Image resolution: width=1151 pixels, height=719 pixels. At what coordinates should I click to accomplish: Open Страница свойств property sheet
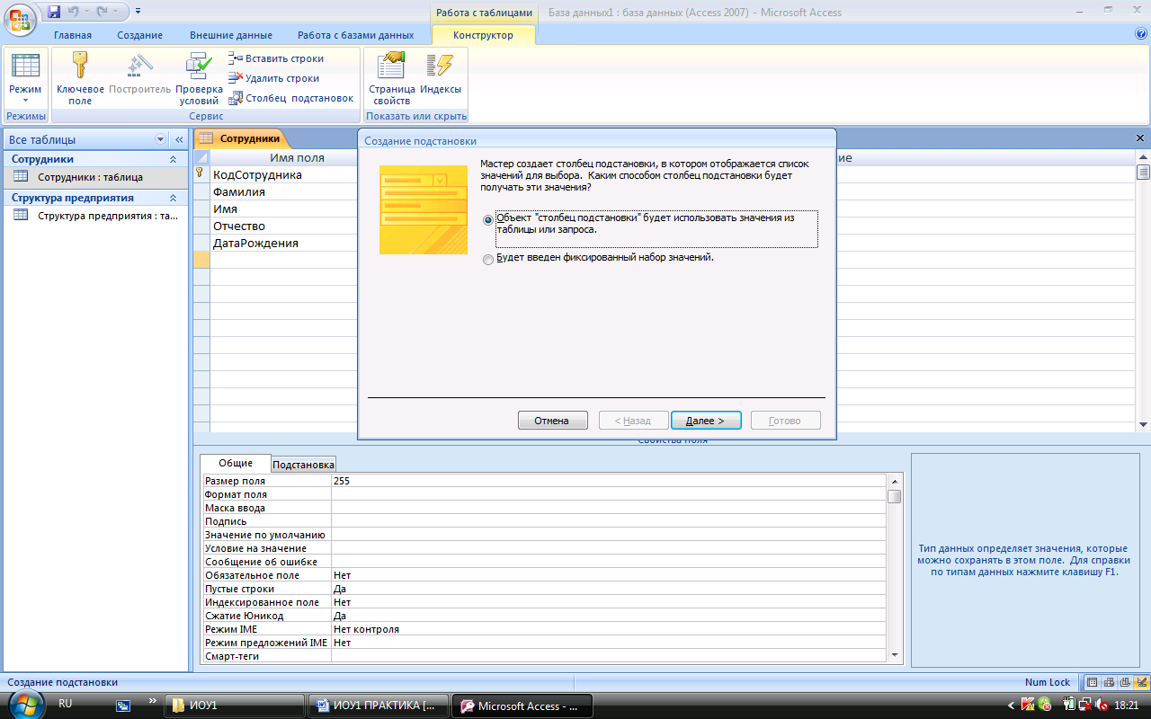(x=392, y=79)
